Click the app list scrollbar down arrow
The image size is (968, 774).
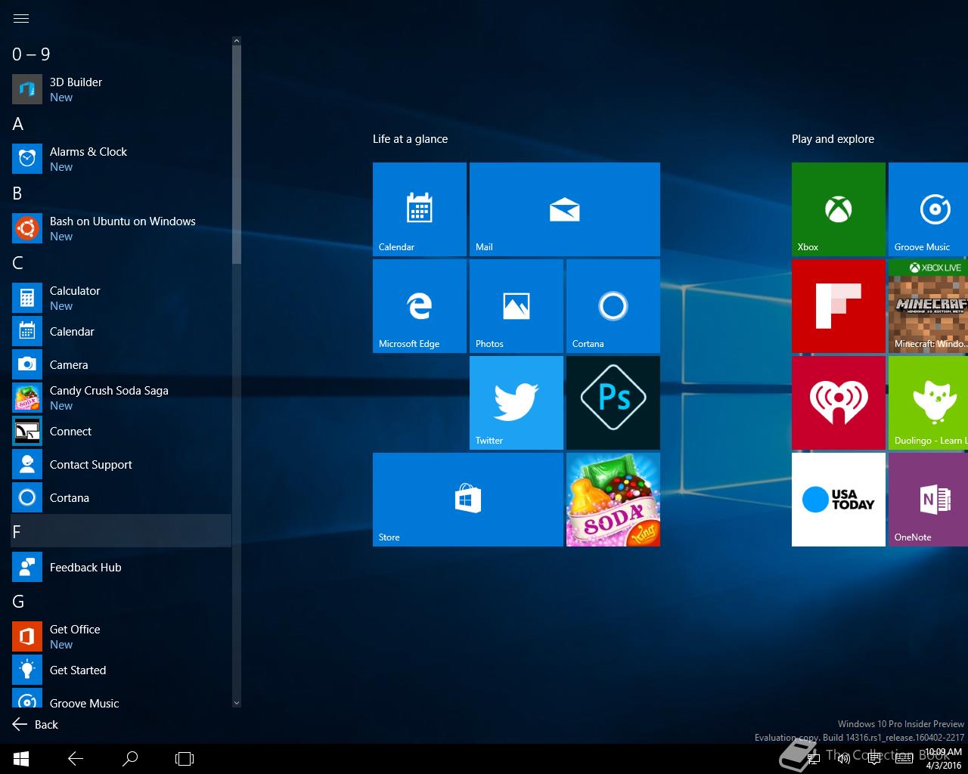point(237,703)
